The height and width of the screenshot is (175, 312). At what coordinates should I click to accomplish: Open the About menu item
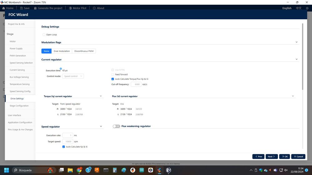pos(98,8)
